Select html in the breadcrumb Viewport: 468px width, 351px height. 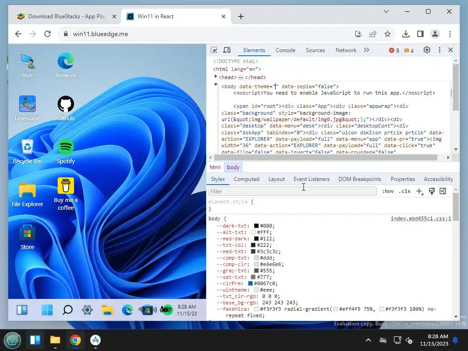(x=215, y=167)
